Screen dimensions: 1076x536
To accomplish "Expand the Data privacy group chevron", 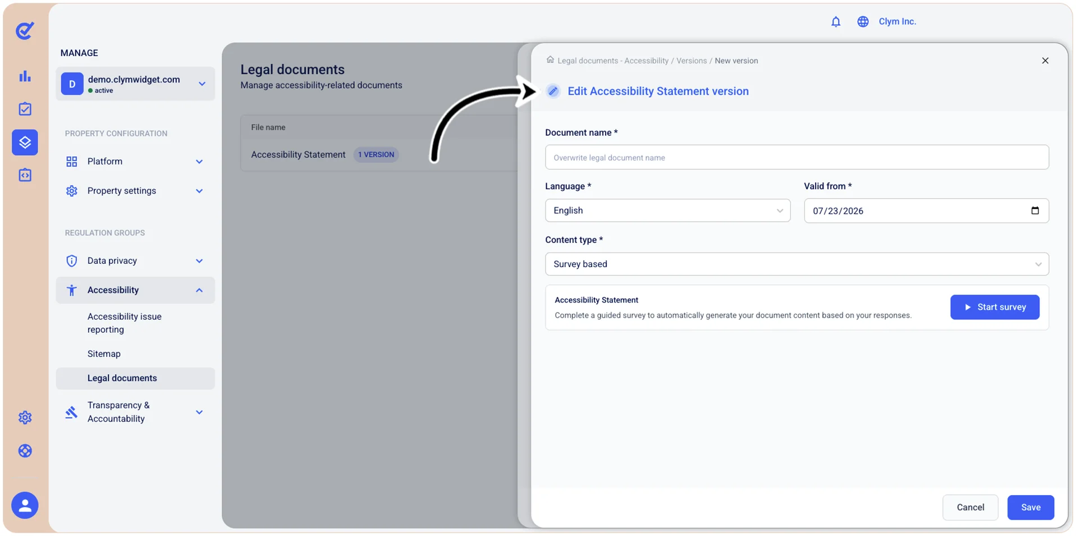I will pos(199,261).
